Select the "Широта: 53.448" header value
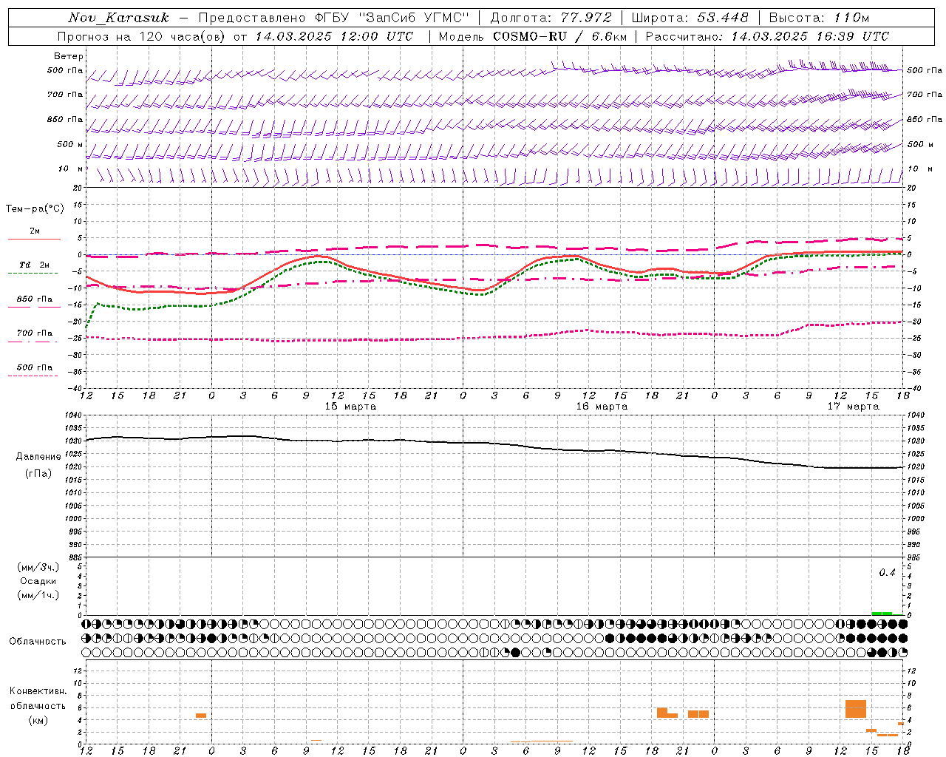 [x=690, y=18]
